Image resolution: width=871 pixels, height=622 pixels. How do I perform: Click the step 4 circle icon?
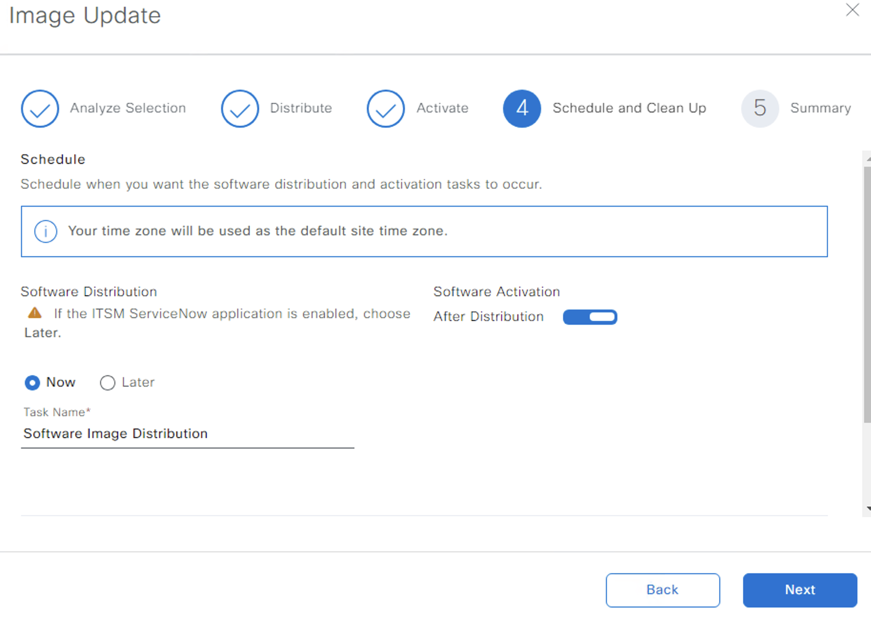tap(522, 109)
